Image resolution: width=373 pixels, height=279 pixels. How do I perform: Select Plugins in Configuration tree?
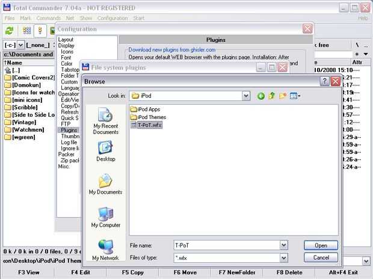[x=69, y=130]
